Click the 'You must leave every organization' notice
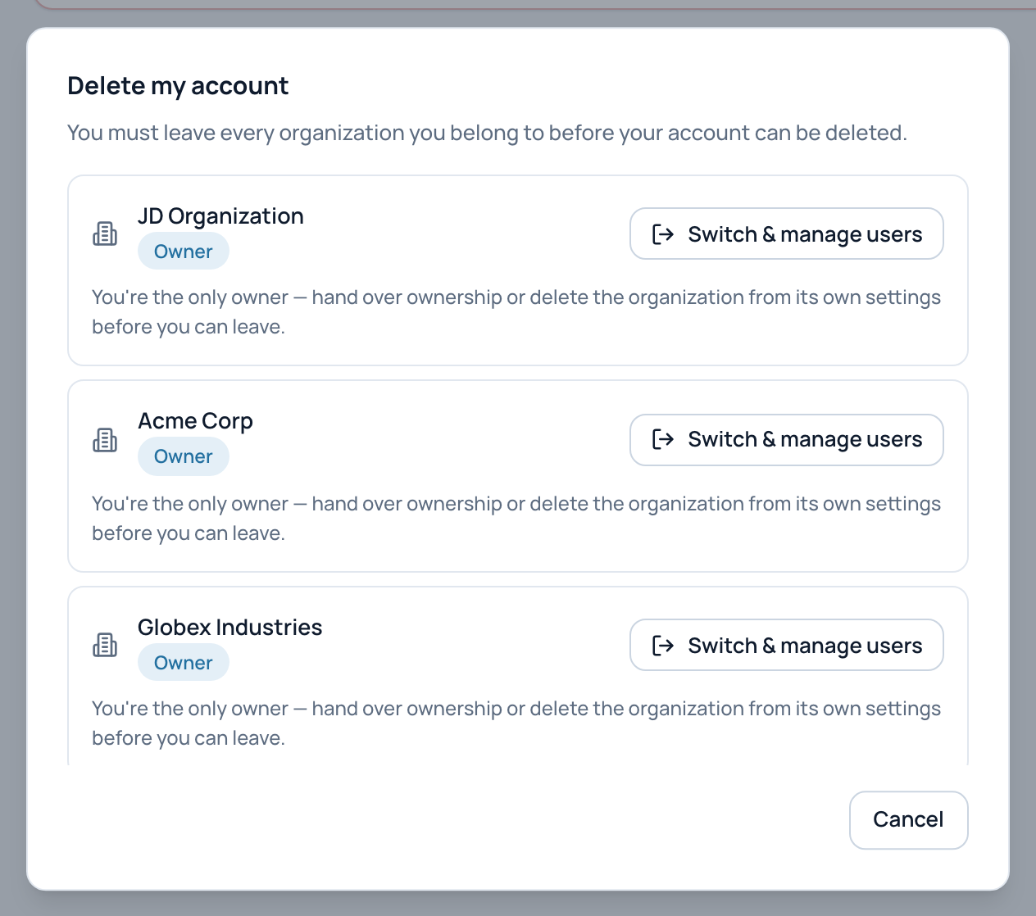Viewport: 1036px width, 916px height. click(x=487, y=133)
